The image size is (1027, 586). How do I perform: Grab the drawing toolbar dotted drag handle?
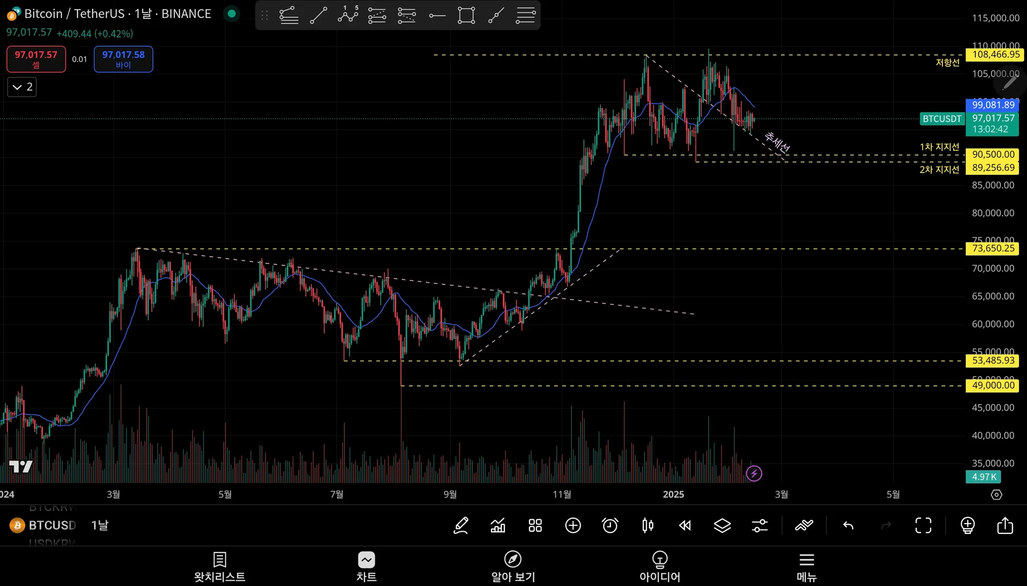pos(264,15)
